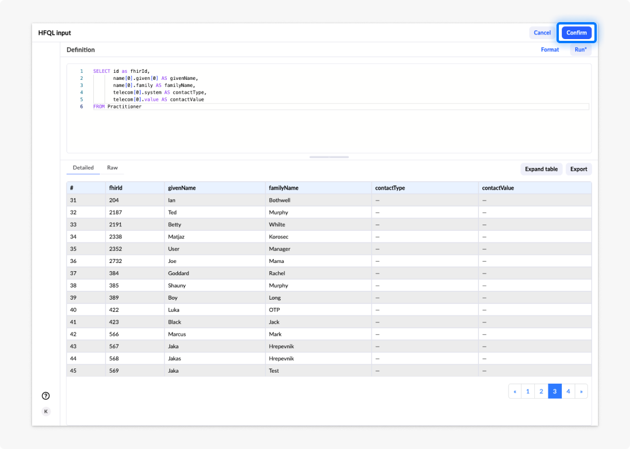Select the fhirId cell '569'

135,371
